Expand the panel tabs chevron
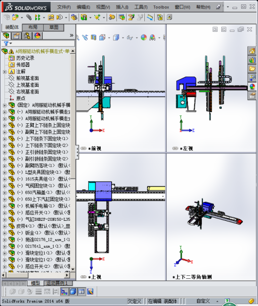Image resolution: width=258 pixels, height=306 pixels. pos(71,35)
